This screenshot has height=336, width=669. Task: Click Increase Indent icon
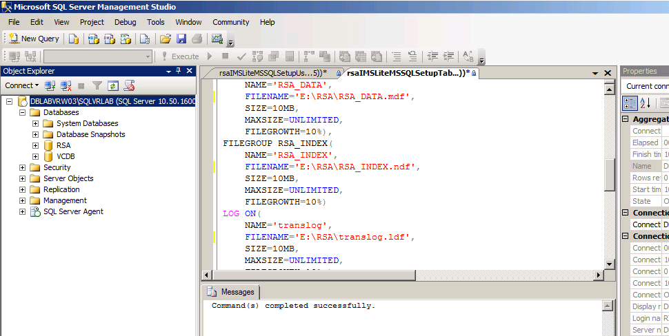[x=448, y=56]
